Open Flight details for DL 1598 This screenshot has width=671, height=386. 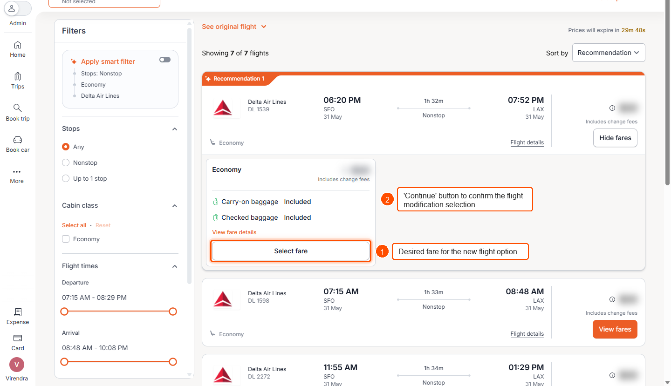[527, 334]
